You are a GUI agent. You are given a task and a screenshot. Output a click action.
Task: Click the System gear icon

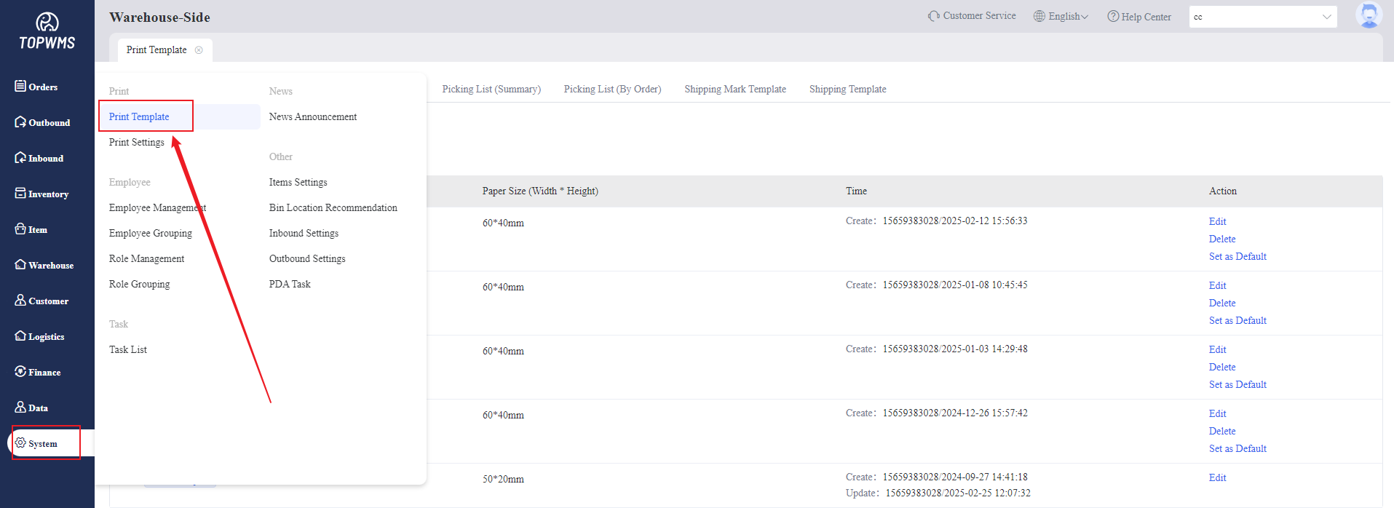click(20, 443)
